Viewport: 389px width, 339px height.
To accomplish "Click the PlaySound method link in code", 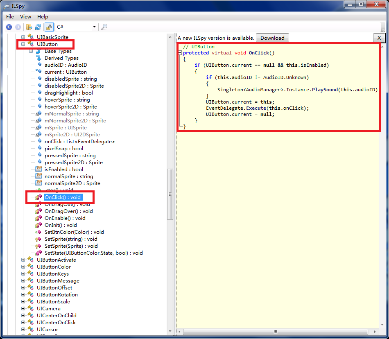I will point(325,90).
